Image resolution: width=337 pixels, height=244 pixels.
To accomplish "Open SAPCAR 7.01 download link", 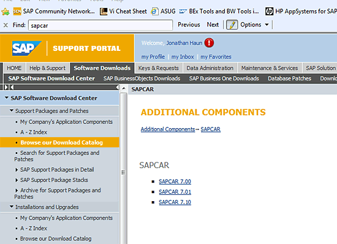I will [175, 192].
